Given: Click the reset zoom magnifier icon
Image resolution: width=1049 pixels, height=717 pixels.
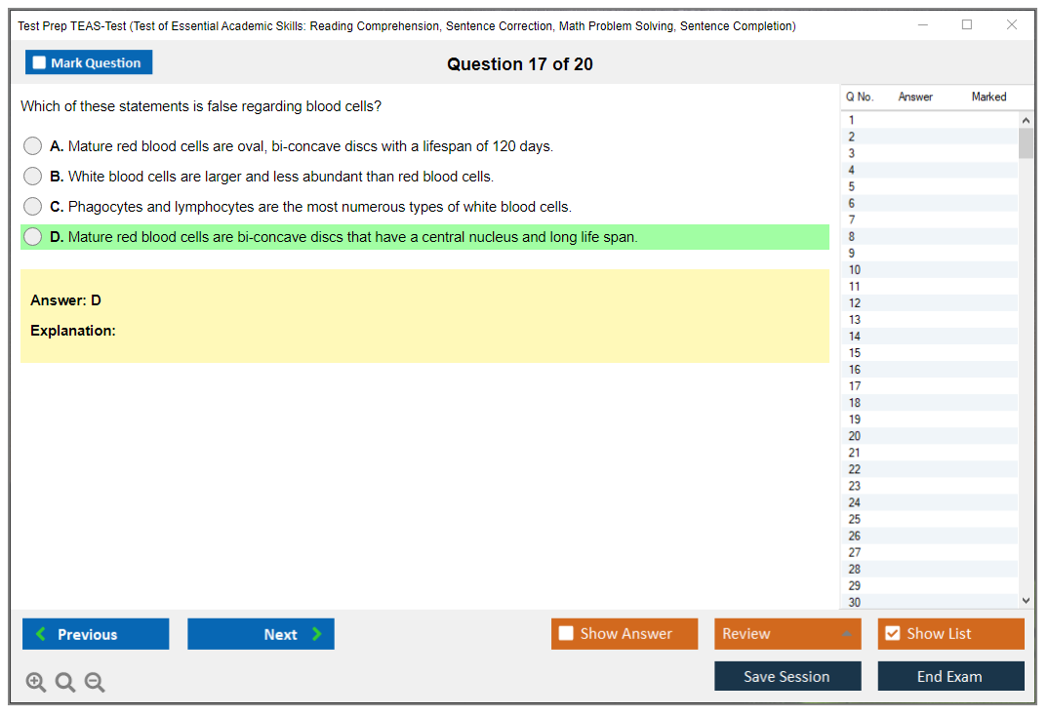Looking at the screenshot, I should tap(65, 683).
